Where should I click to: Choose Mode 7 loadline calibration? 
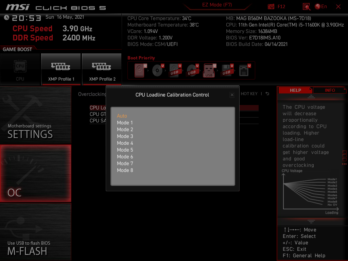(x=125, y=163)
